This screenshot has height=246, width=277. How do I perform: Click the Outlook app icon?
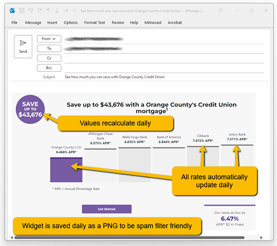pyautogui.click(x=12, y=10)
